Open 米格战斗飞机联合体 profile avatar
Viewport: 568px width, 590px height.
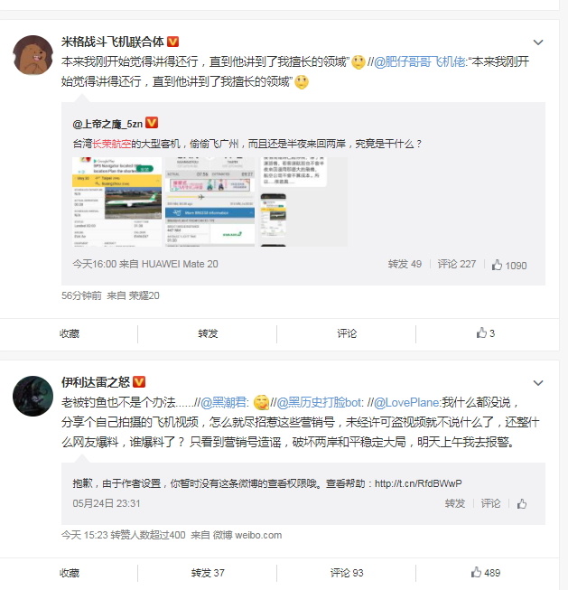point(33,55)
